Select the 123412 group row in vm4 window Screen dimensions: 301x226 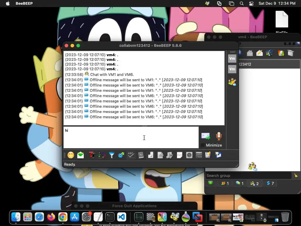tap(270, 64)
